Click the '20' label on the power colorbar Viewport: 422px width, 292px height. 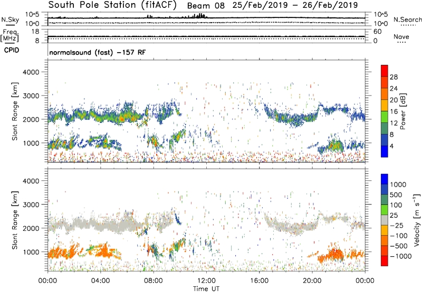pyautogui.click(x=394, y=100)
